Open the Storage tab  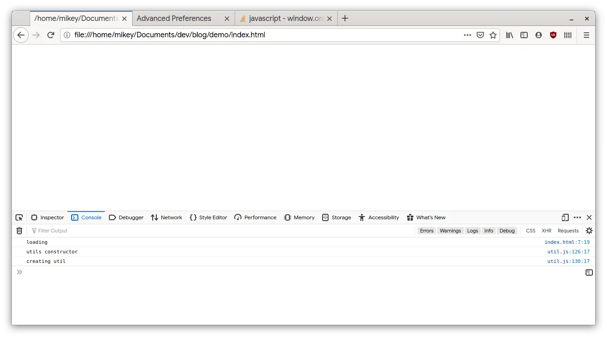[336, 217]
